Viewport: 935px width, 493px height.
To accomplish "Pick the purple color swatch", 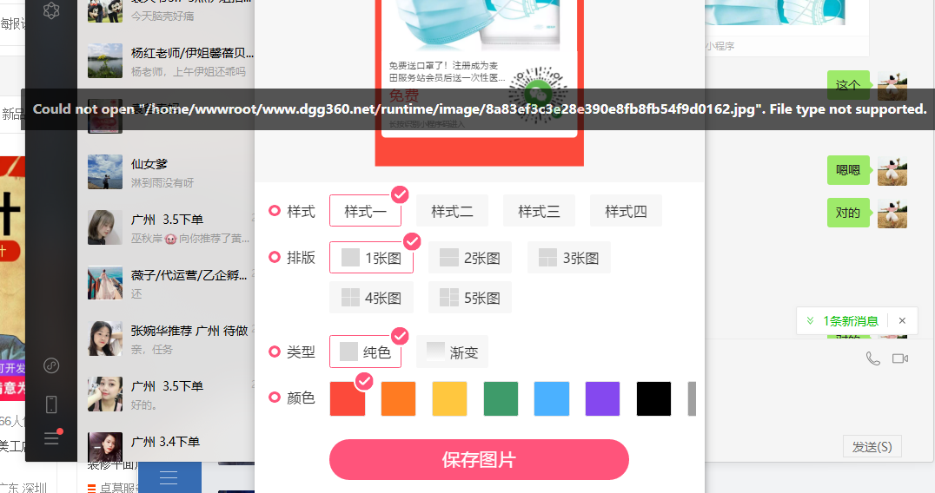I will point(603,398).
